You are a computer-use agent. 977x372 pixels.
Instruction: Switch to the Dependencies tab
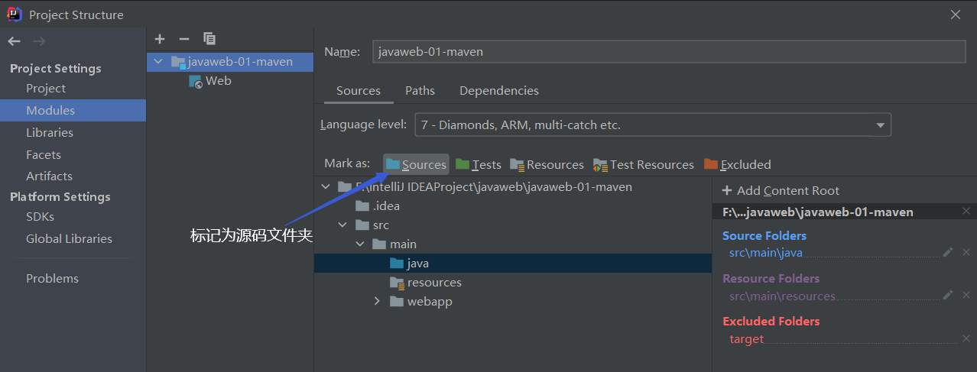(498, 90)
